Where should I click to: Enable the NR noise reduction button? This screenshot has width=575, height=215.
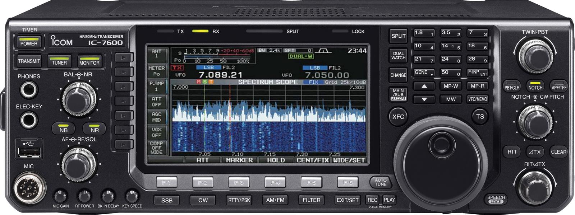point(95,128)
